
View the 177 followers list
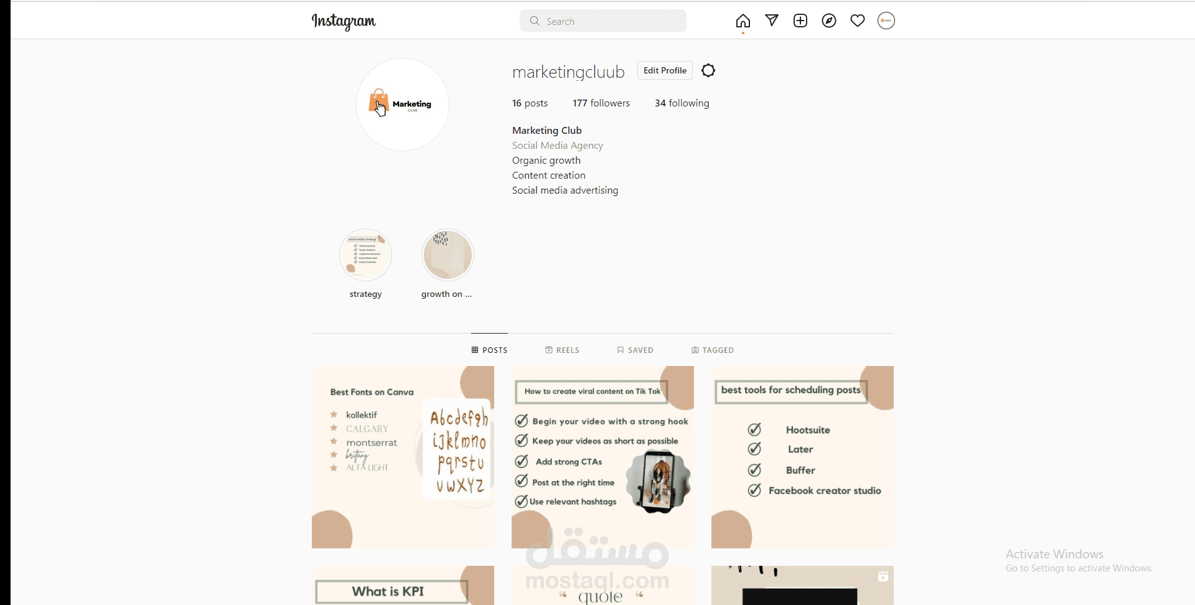click(x=601, y=103)
